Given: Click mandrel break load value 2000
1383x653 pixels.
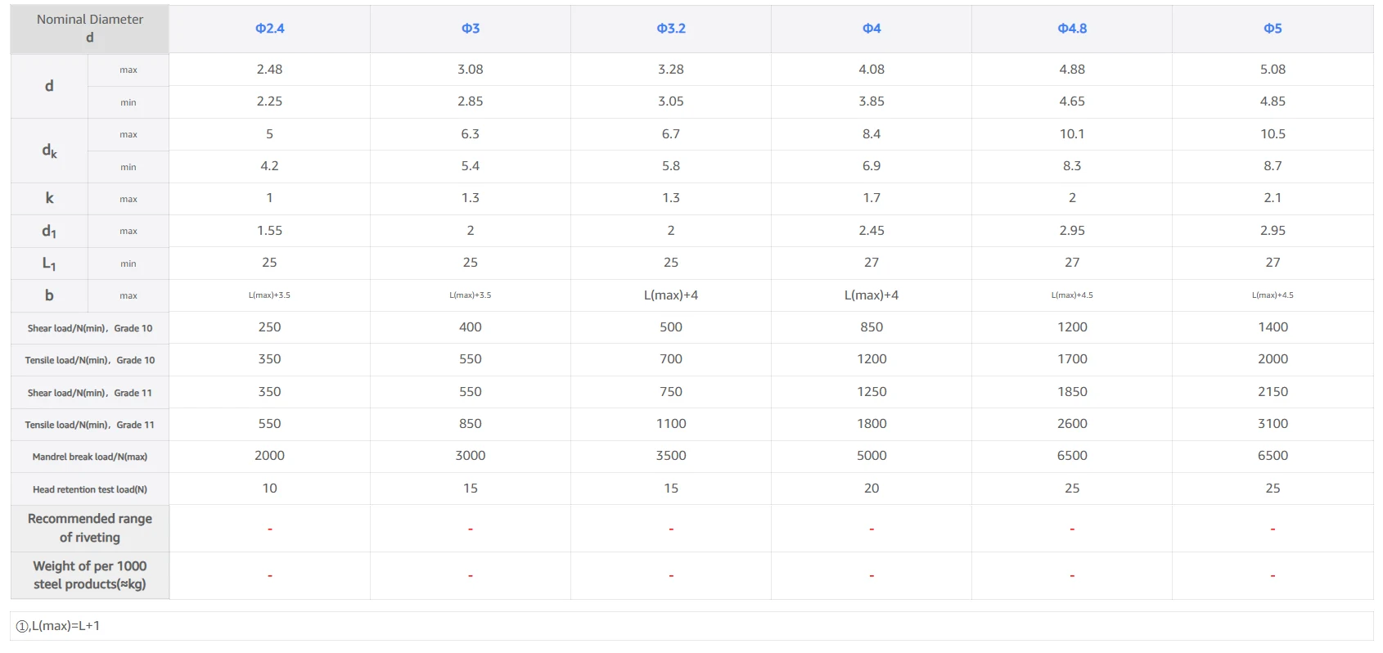Looking at the screenshot, I should (269, 456).
